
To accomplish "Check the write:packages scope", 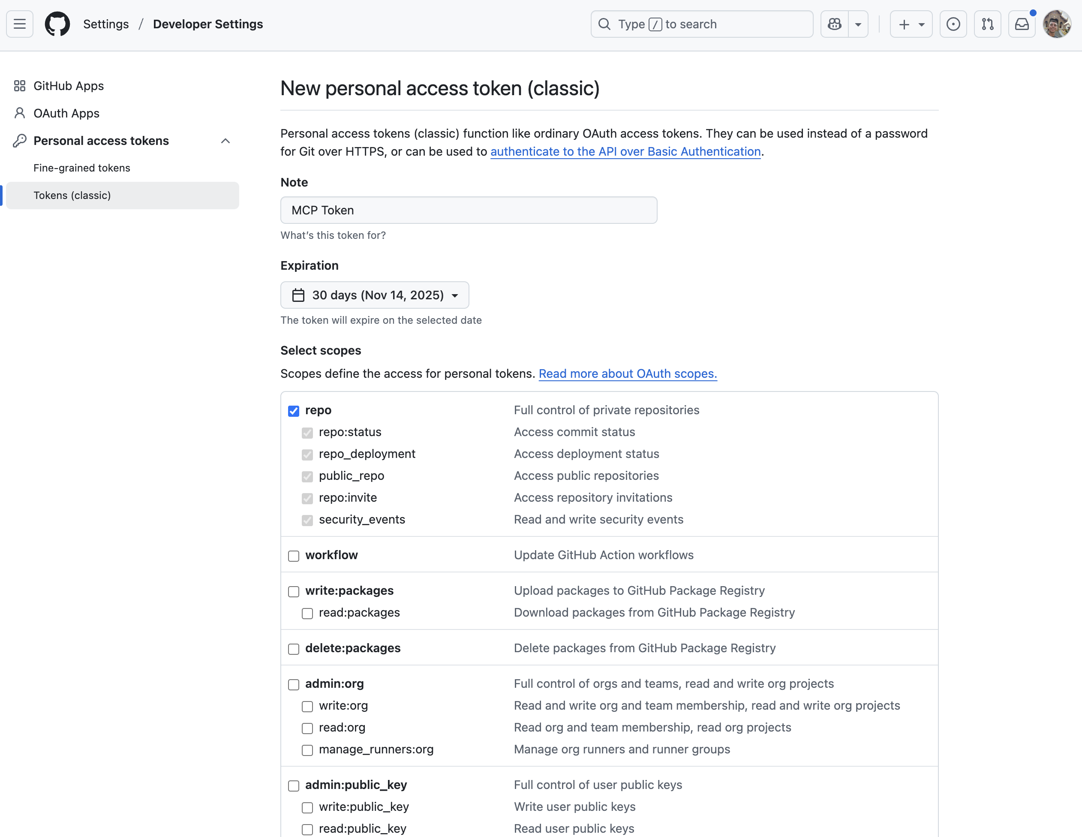I will point(293,591).
